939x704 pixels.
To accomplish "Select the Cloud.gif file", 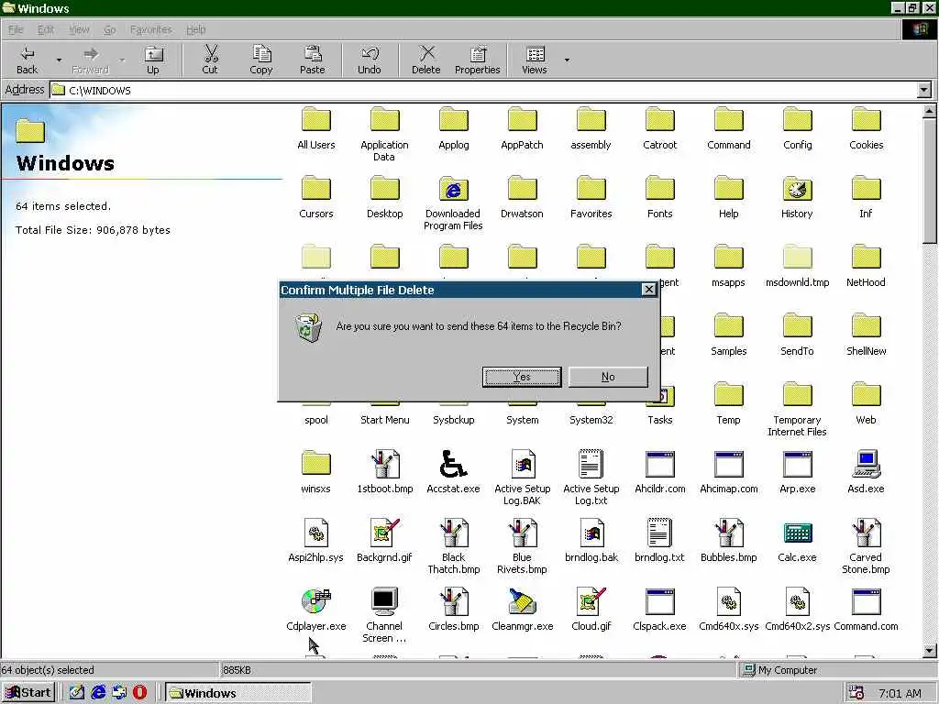I will [591, 610].
